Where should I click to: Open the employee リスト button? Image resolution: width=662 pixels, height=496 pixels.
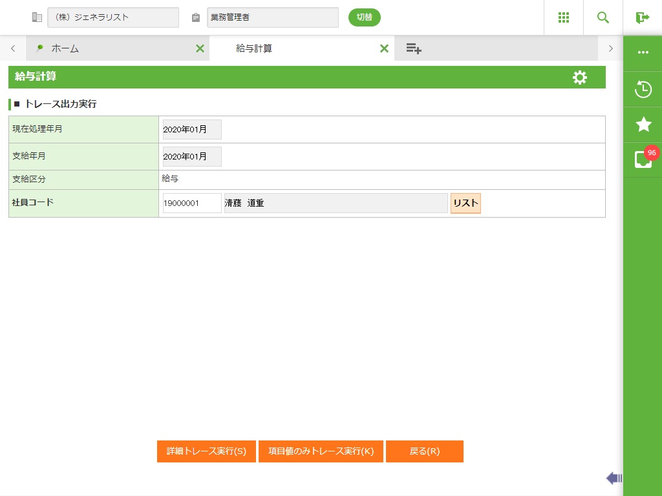click(465, 203)
